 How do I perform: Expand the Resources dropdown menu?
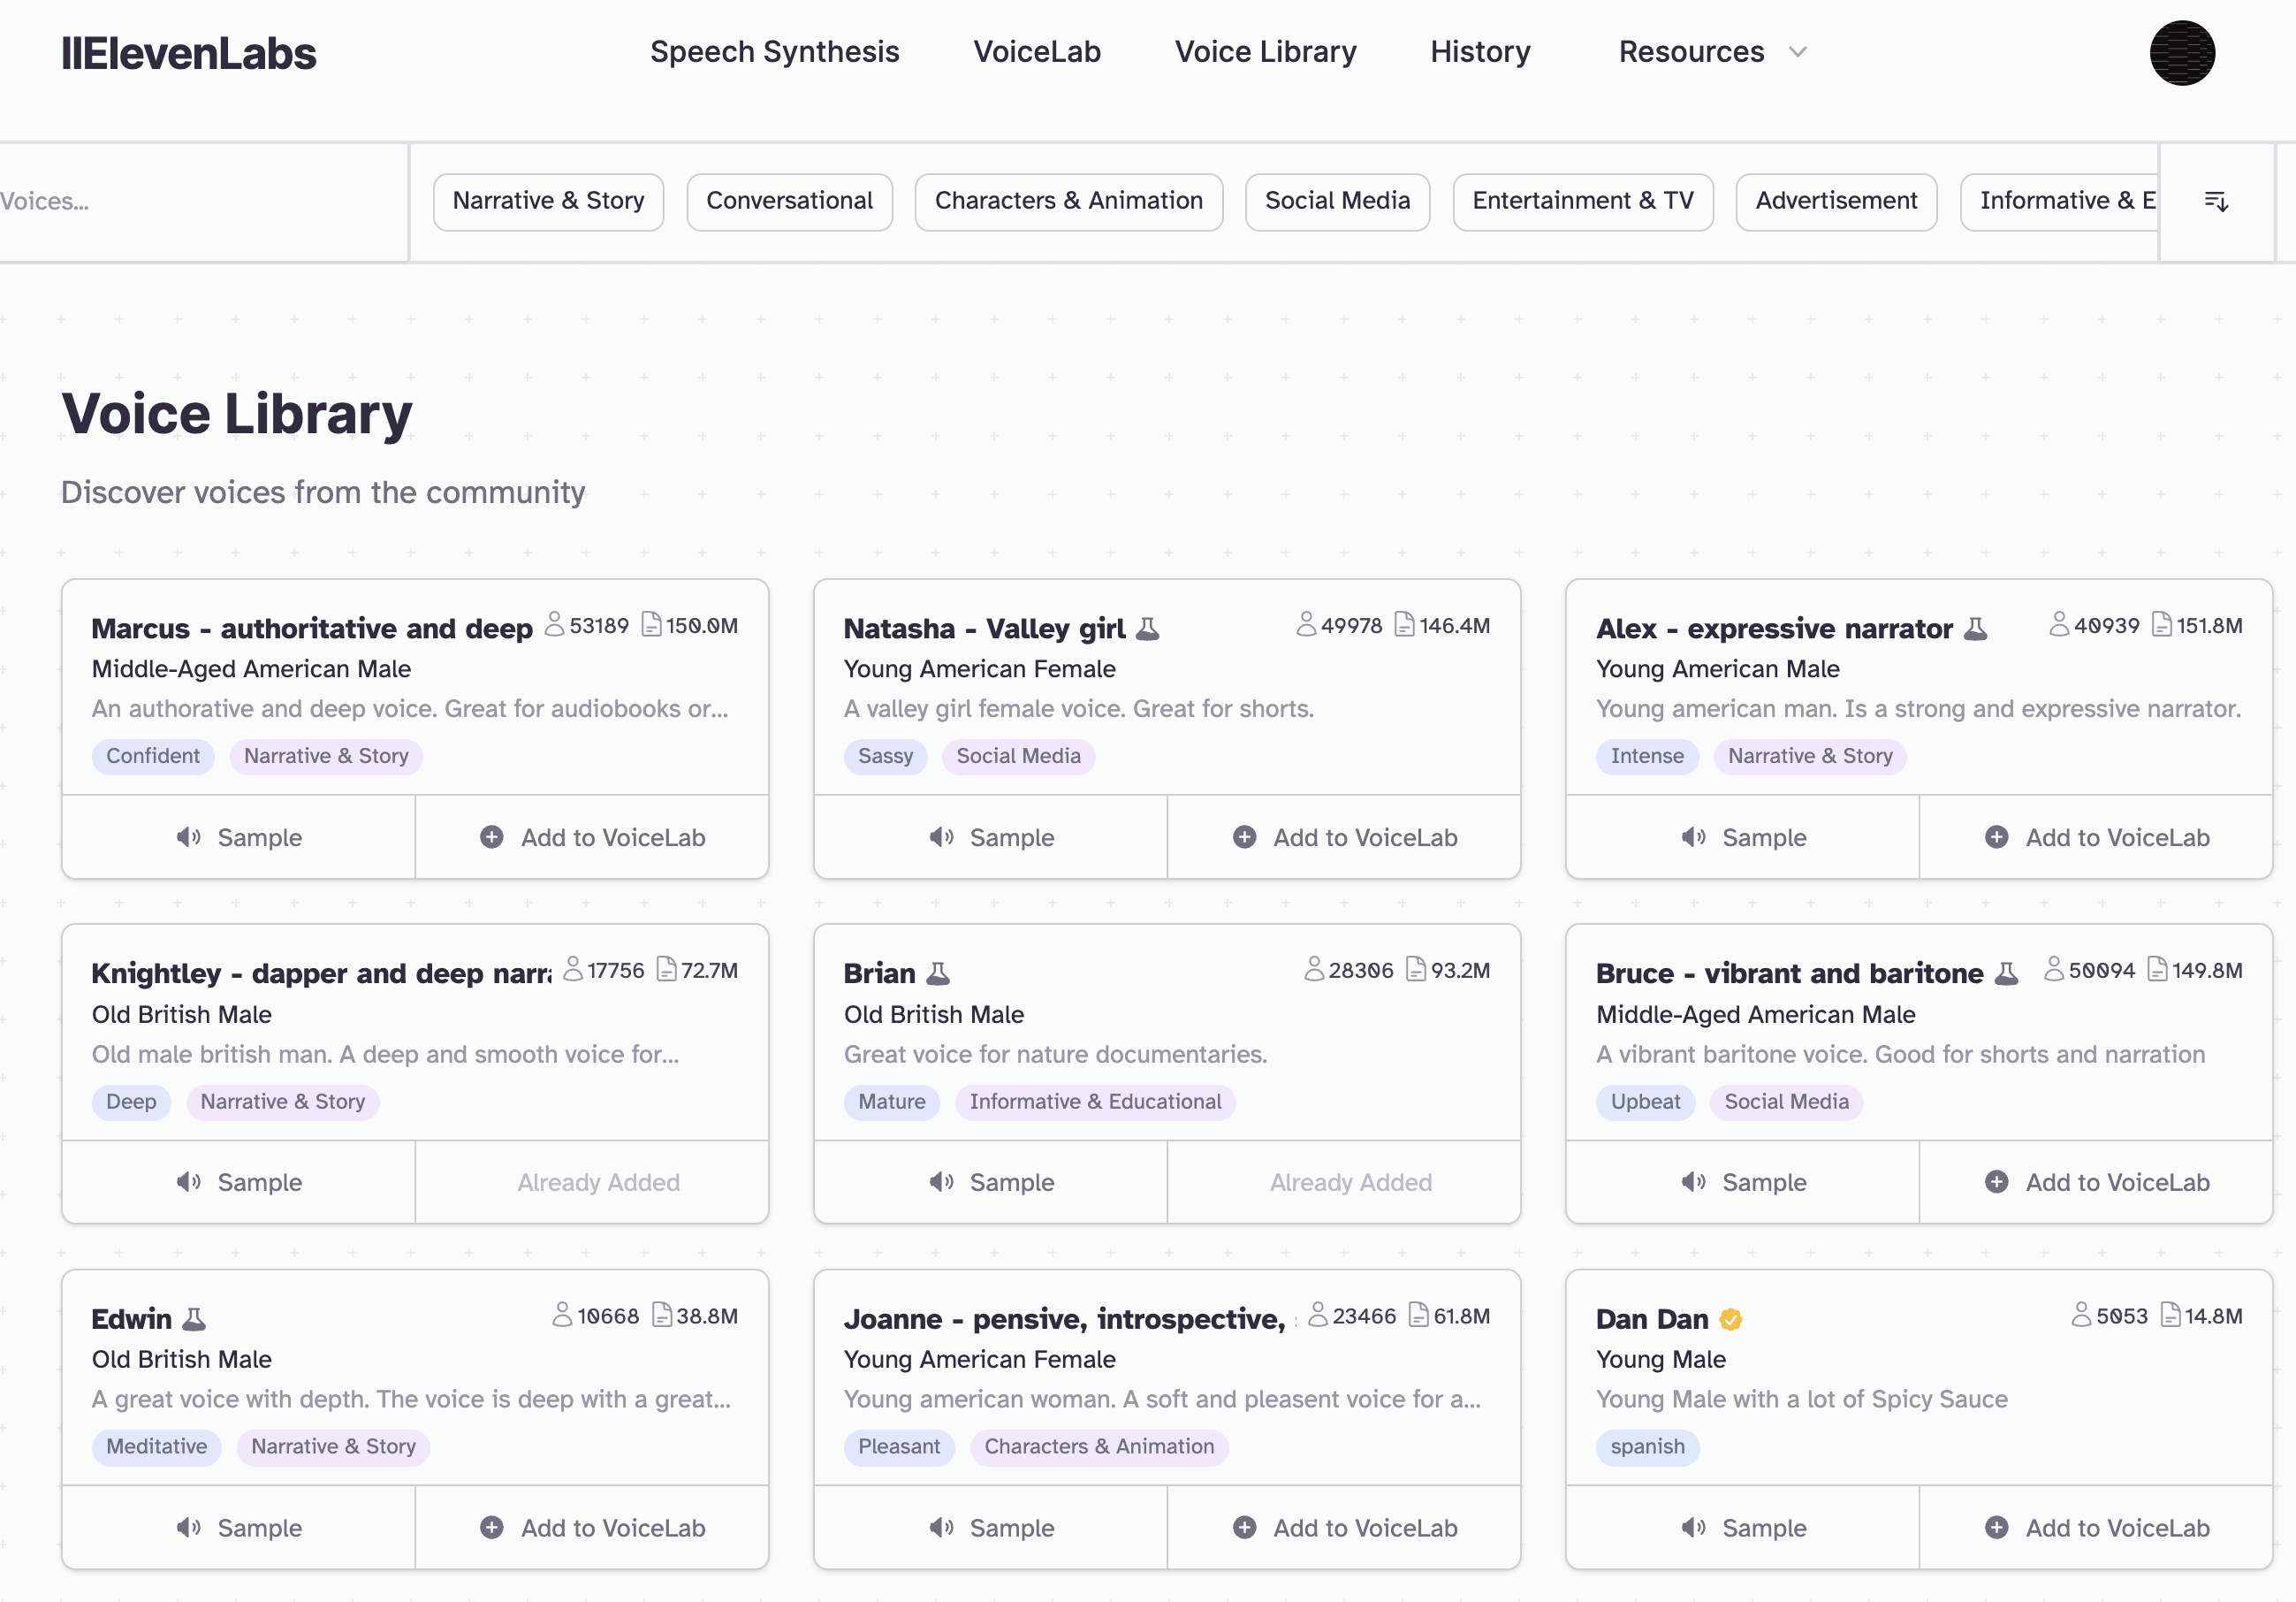1712,52
